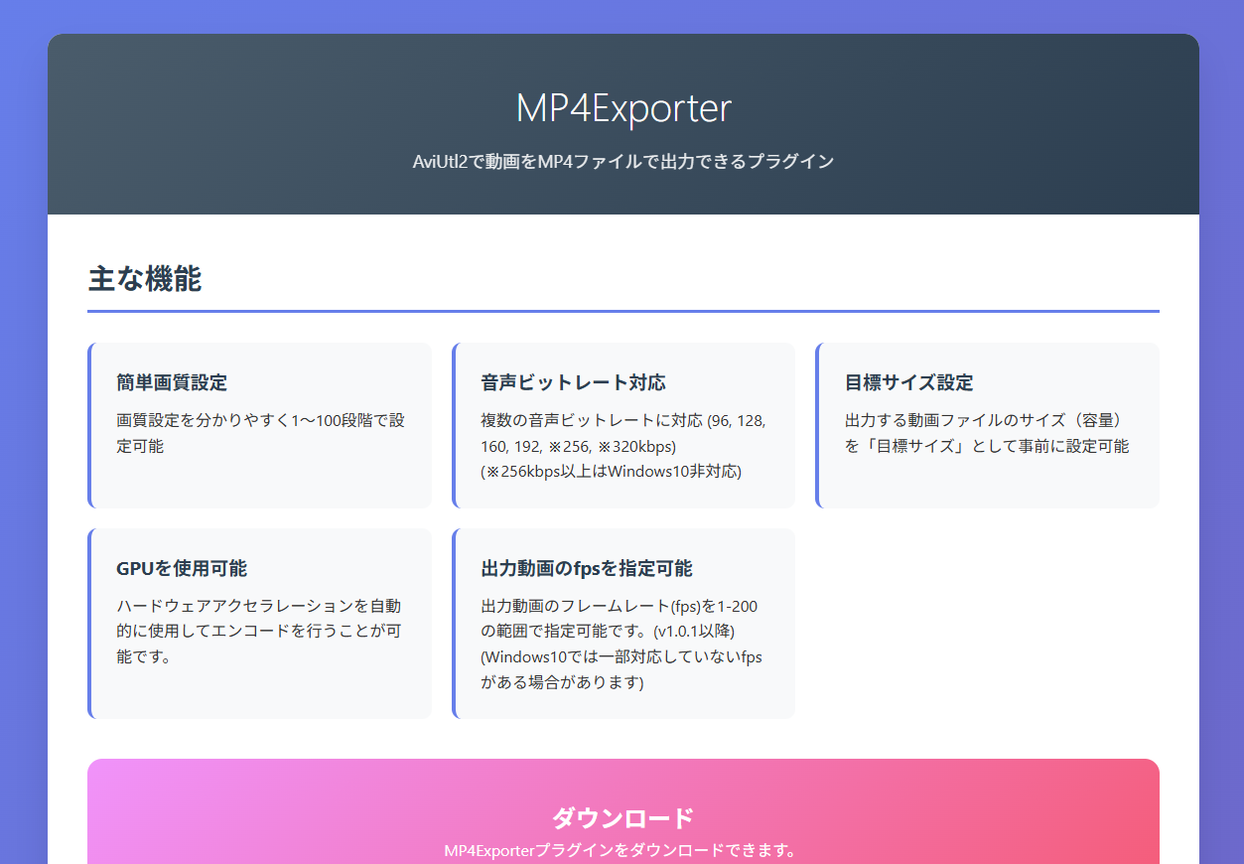Select the 出力動画のfpsを指定可能 card title
Image resolution: width=1244 pixels, height=864 pixels.
(x=587, y=568)
